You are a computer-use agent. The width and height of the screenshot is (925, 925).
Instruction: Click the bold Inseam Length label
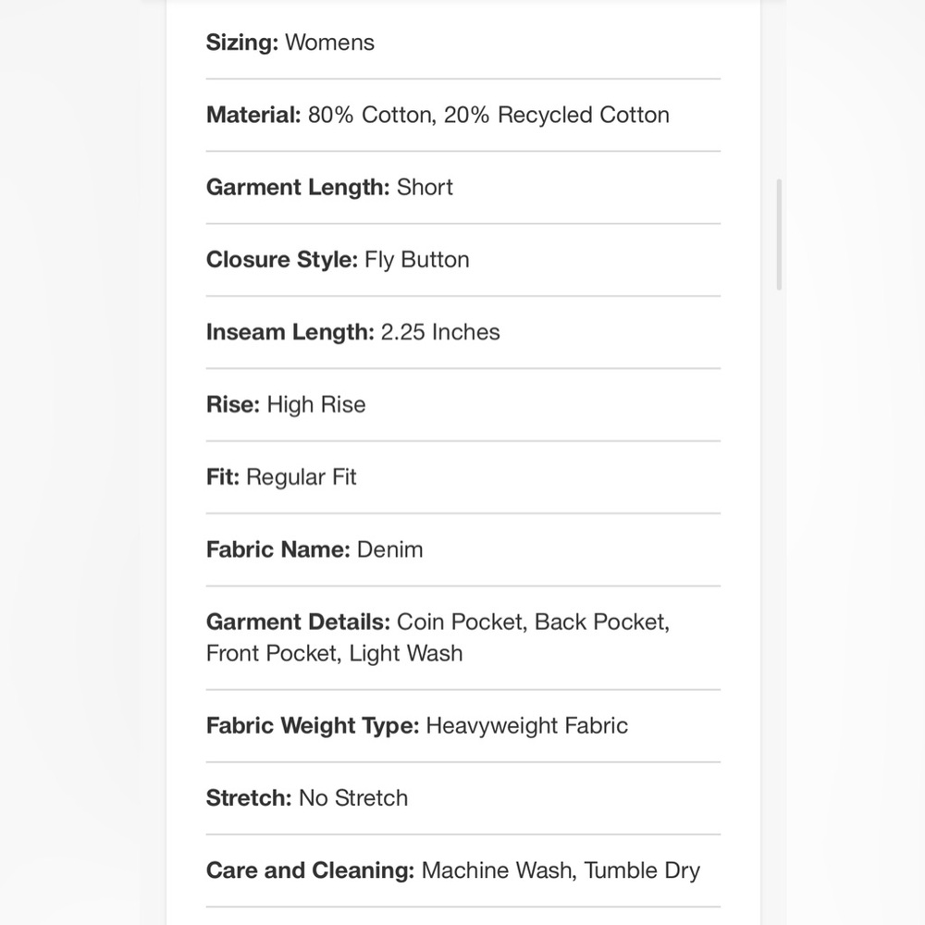290,332
